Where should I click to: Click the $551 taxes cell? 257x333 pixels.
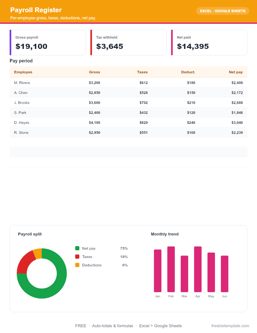(x=144, y=133)
